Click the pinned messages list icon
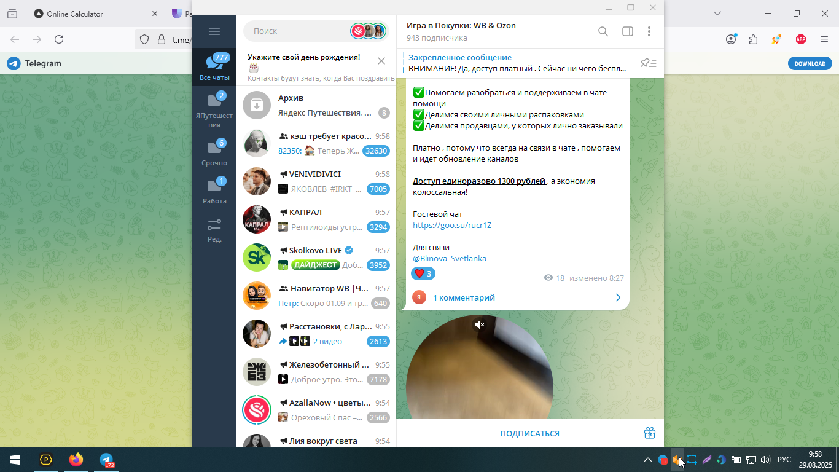839x472 pixels. tap(649, 63)
